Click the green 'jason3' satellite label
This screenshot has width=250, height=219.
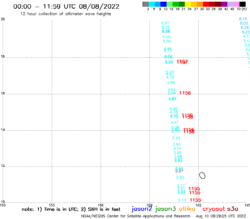point(166,209)
